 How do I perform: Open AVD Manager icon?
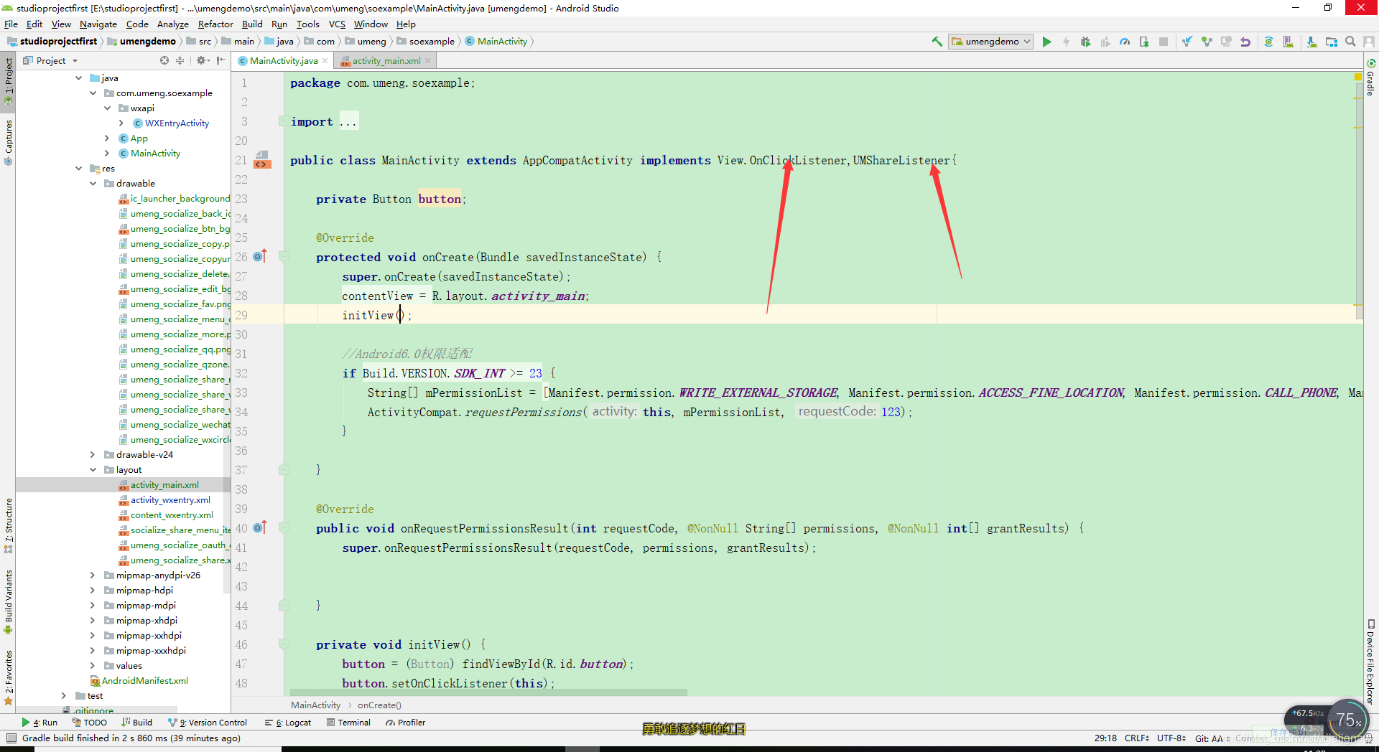click(1289, 42)
